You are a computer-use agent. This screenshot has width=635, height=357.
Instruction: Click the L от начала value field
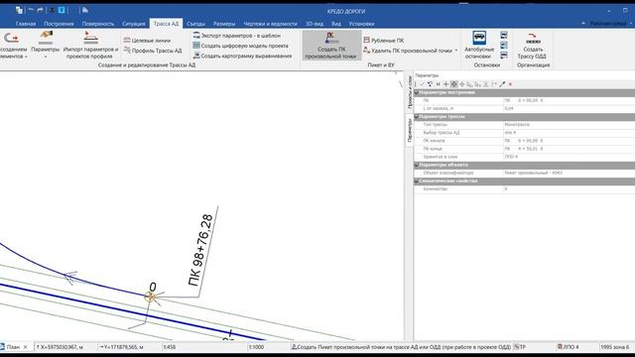tap(569, 108)
